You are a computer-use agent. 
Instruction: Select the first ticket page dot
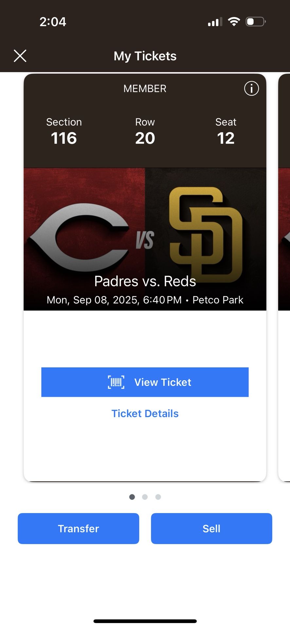point(132,497)
